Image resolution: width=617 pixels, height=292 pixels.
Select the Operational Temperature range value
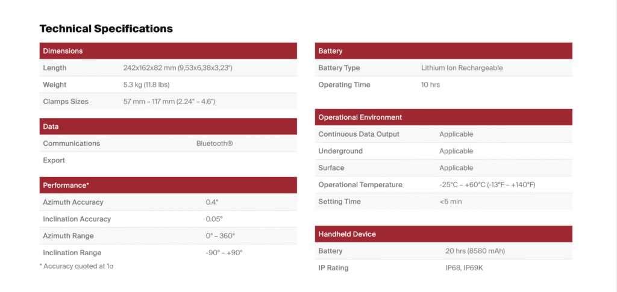click(x=487, y=185)
